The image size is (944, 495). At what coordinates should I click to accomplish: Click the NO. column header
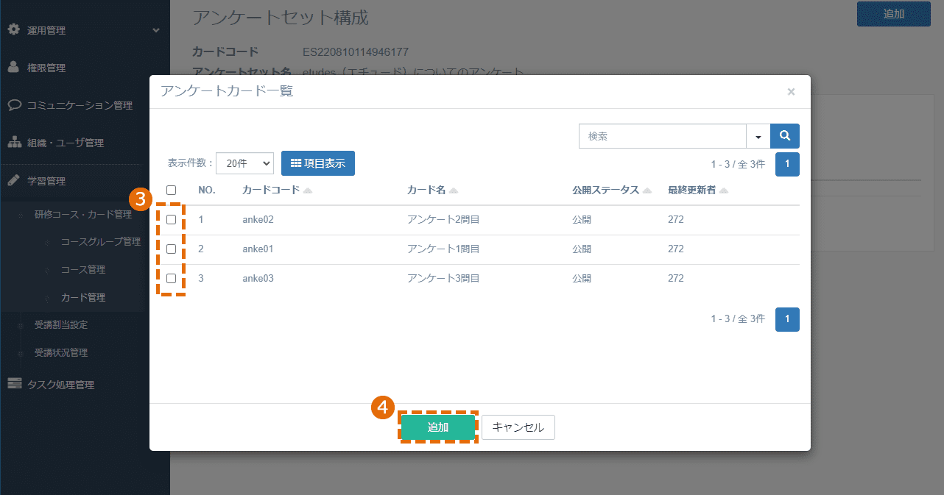click(206, 190)
